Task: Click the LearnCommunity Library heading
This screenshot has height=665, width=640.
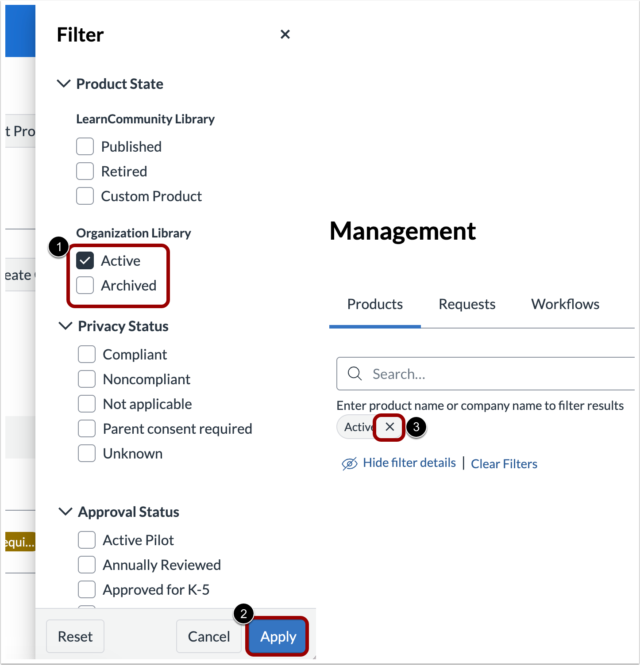Action: click(x=145, y=119)
